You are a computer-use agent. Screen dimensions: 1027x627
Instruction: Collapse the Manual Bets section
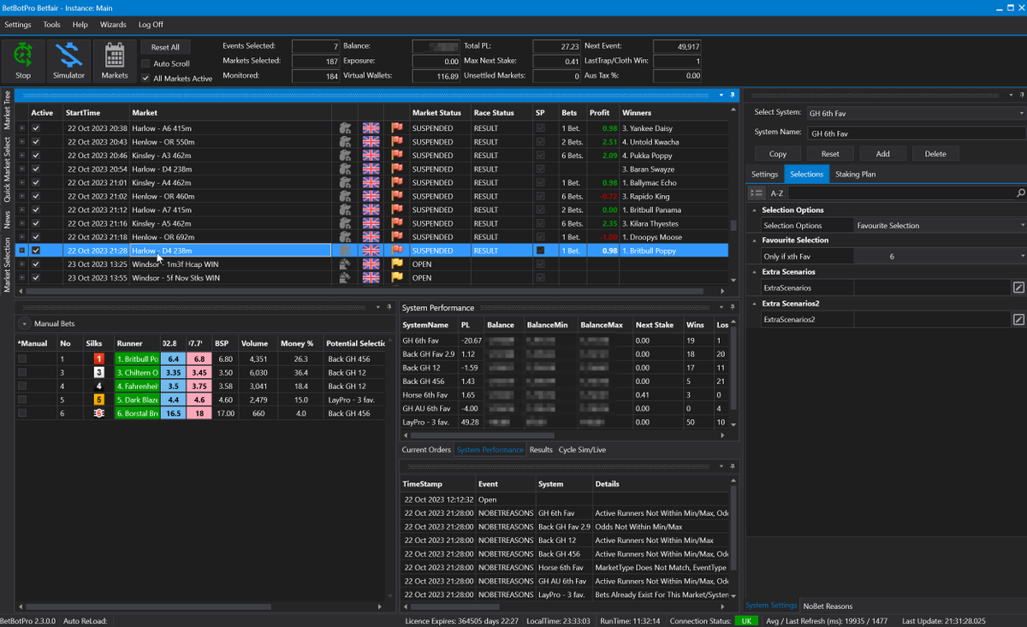(23, 324)
